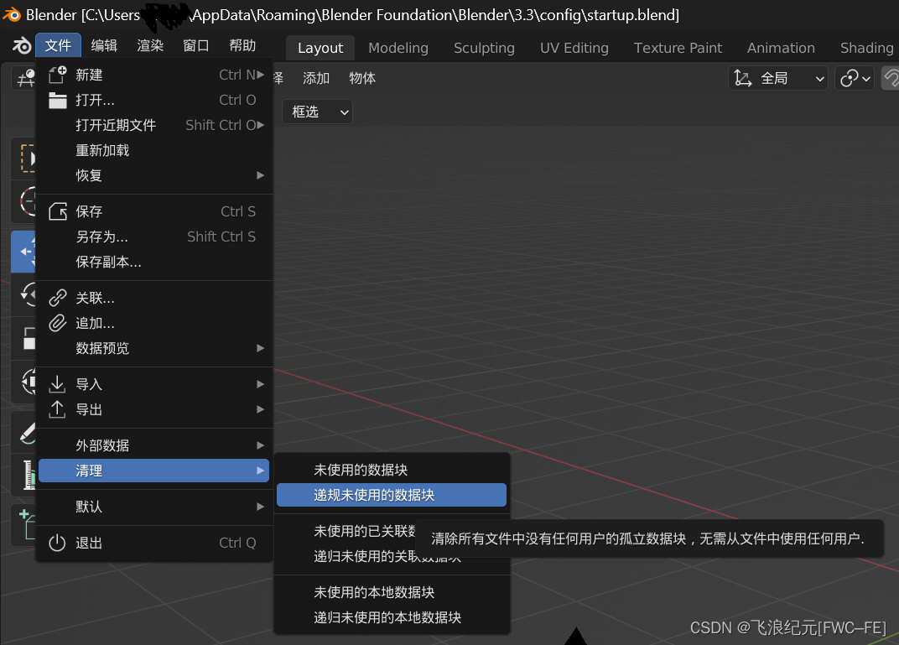Click the 新建 new file icon
The height and width of the screenshot is (645, 899).
[x=57, y=75]
